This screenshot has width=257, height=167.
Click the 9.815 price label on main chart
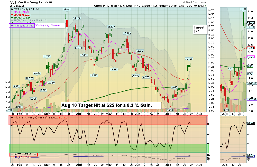point(174,87)
